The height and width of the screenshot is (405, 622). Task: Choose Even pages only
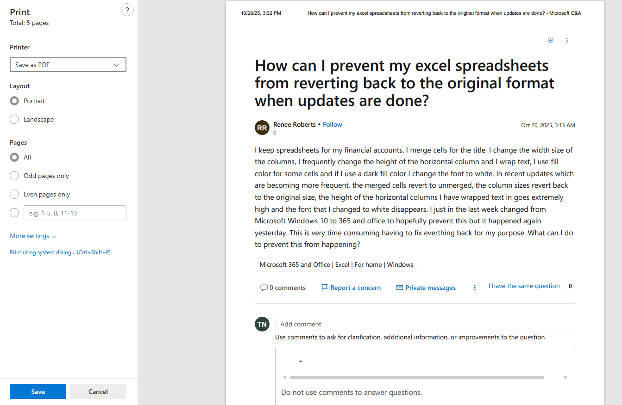(x=14, y=194)
